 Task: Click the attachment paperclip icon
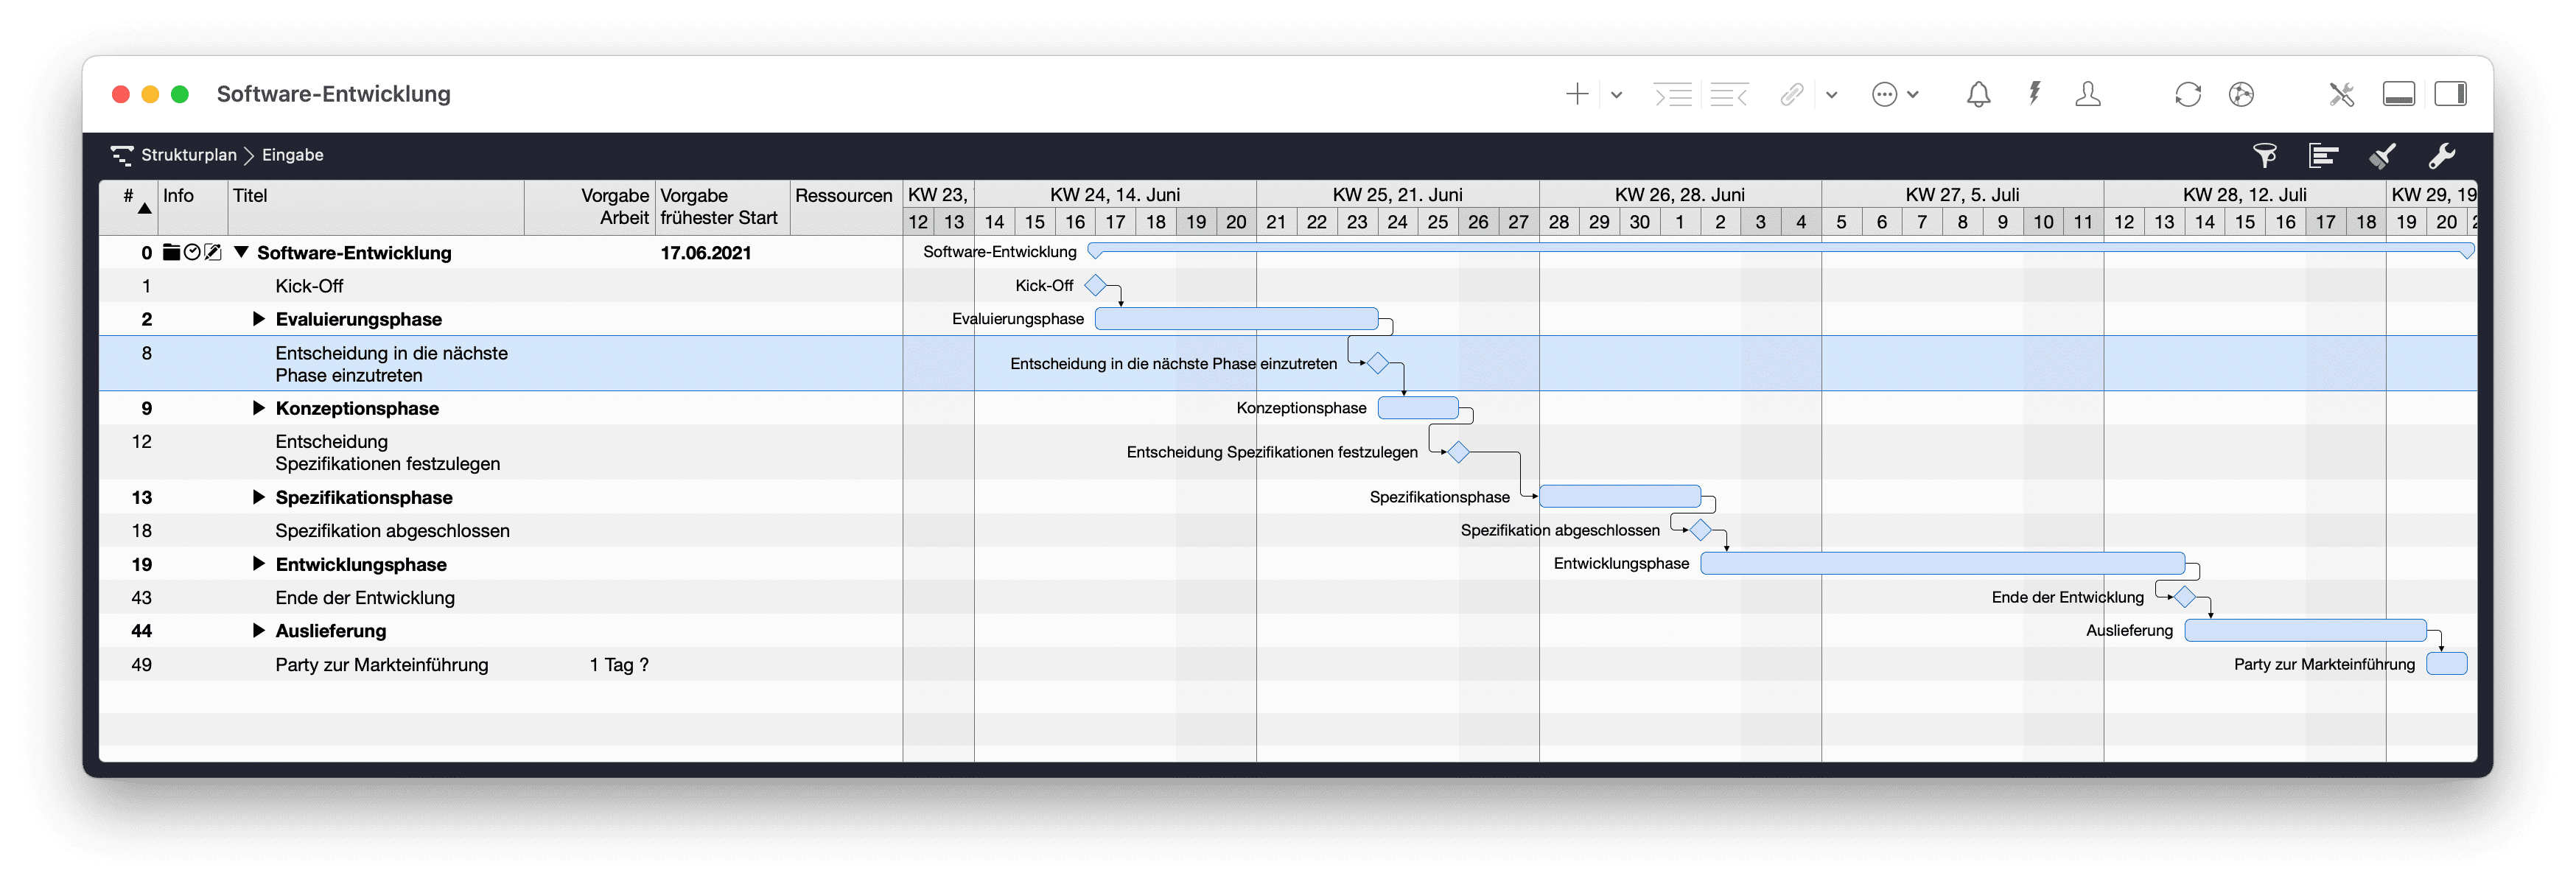[1792, 94]
